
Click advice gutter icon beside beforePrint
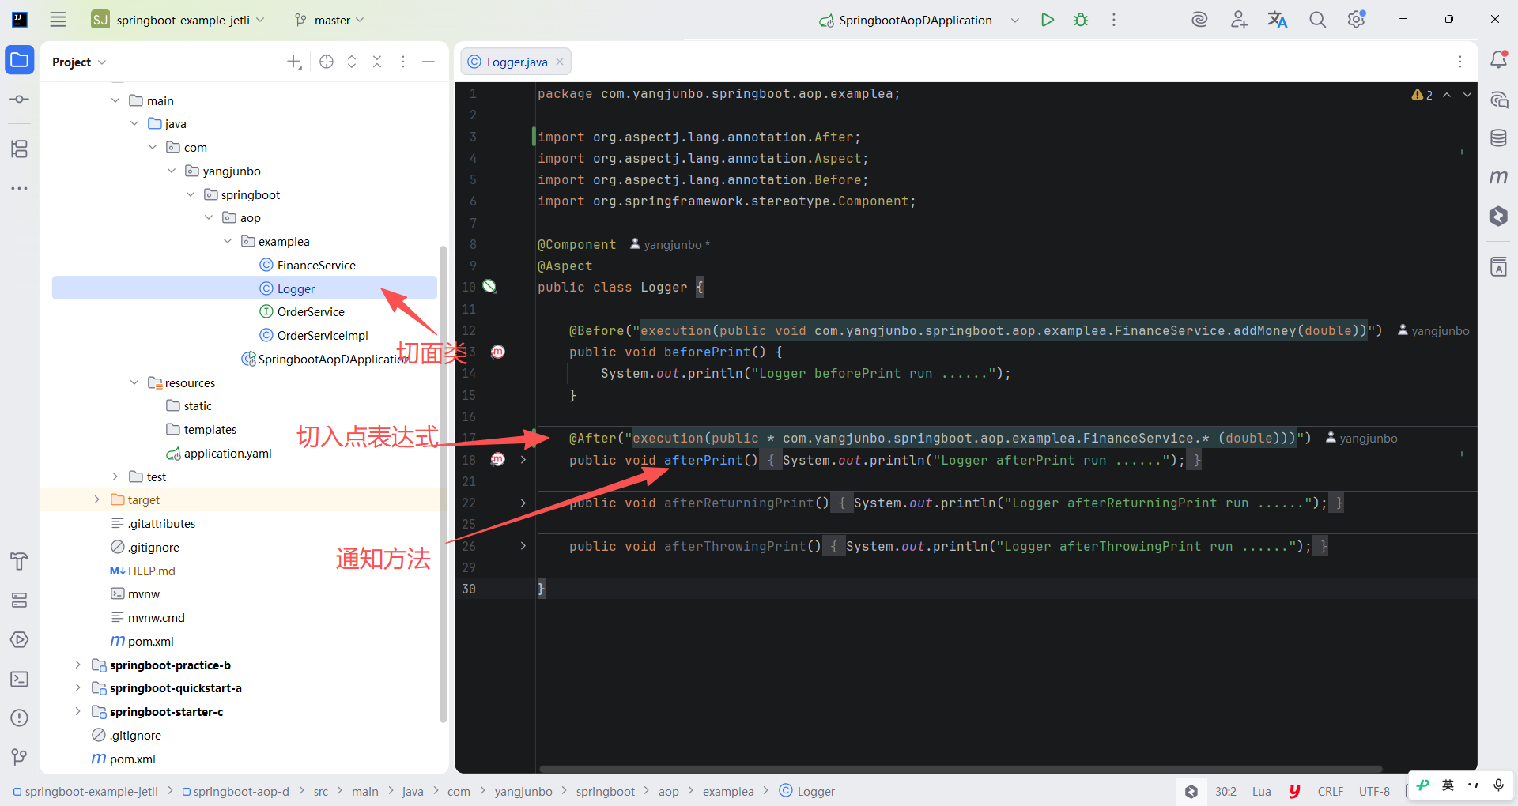[x=498, y=352]
